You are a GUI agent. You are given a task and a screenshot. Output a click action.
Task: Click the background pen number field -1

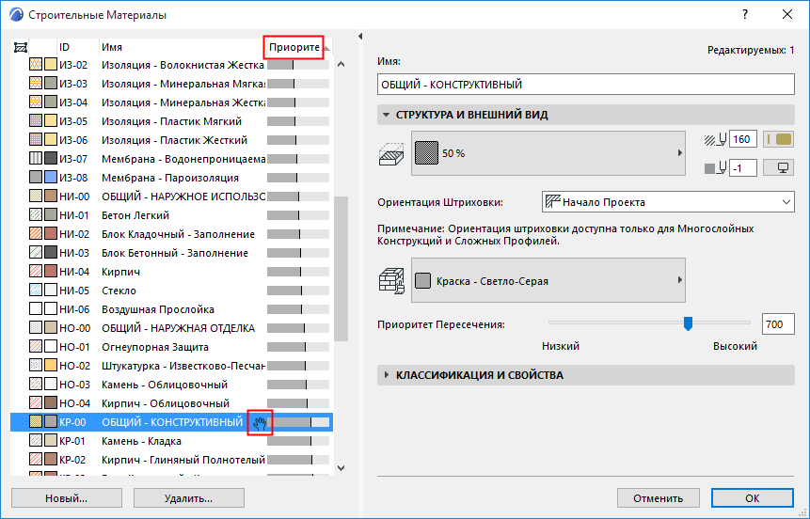(x=743, y=168)
